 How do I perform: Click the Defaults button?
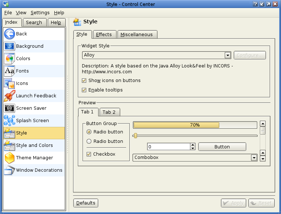pyautogui.click(x=86, y=203)
